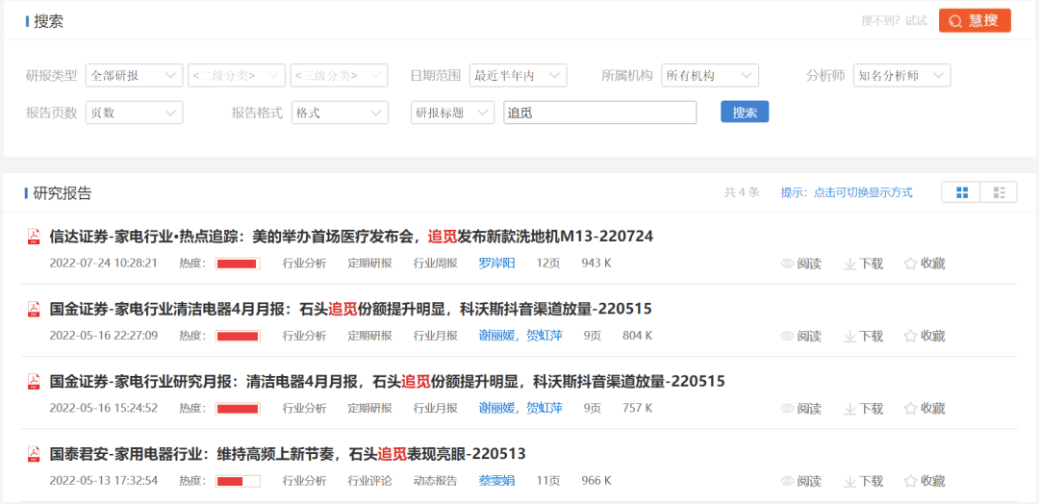Expand the 日期范围 最近半年内 dropdown
The image size is (1039, 504).
point(518,75)
